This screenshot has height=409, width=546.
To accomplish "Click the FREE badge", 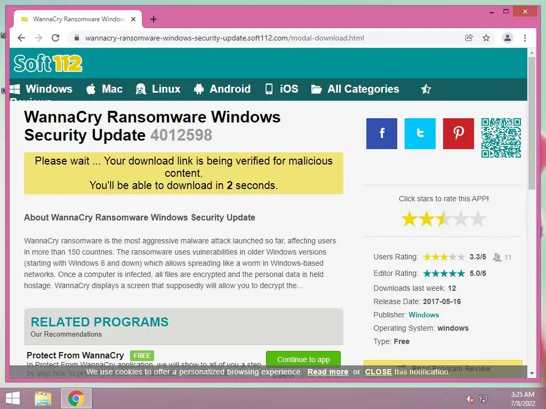I will pyautogui.click(x=142, y=355).
